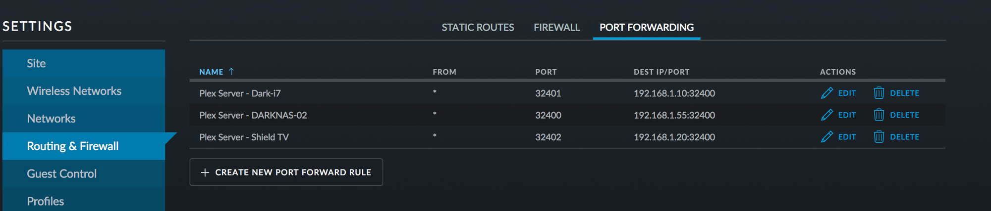Click the pencil icon for Plex Server - Dark-i7

pos(826,93)
